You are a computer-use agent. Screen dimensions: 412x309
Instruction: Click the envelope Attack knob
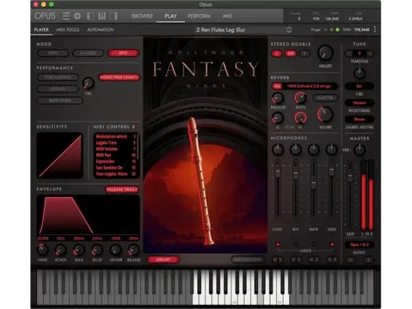(x=60, y=250)
